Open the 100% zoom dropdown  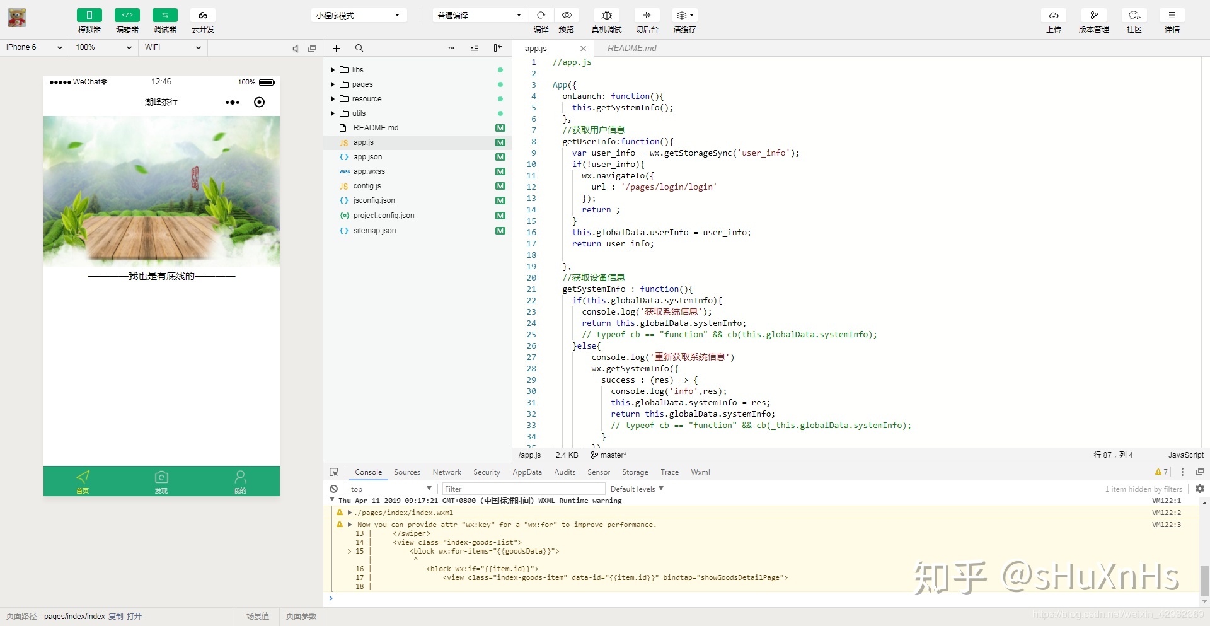[x=103, y=47]
